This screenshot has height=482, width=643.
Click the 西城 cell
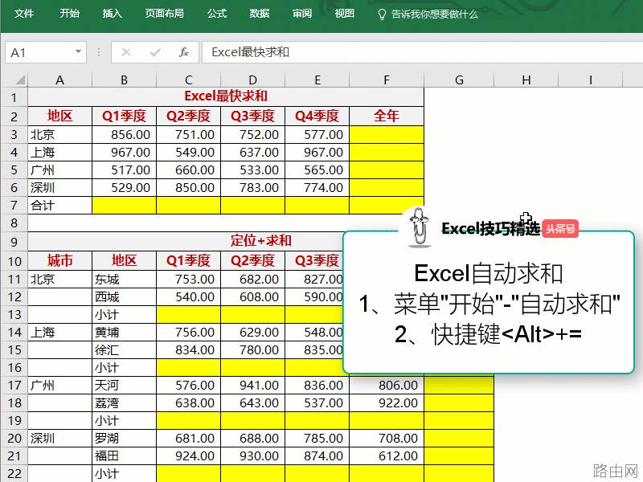[125, 296]
